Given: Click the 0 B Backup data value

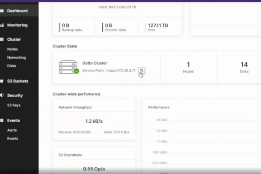Looking at the screenshot, I should click(66, 25).
